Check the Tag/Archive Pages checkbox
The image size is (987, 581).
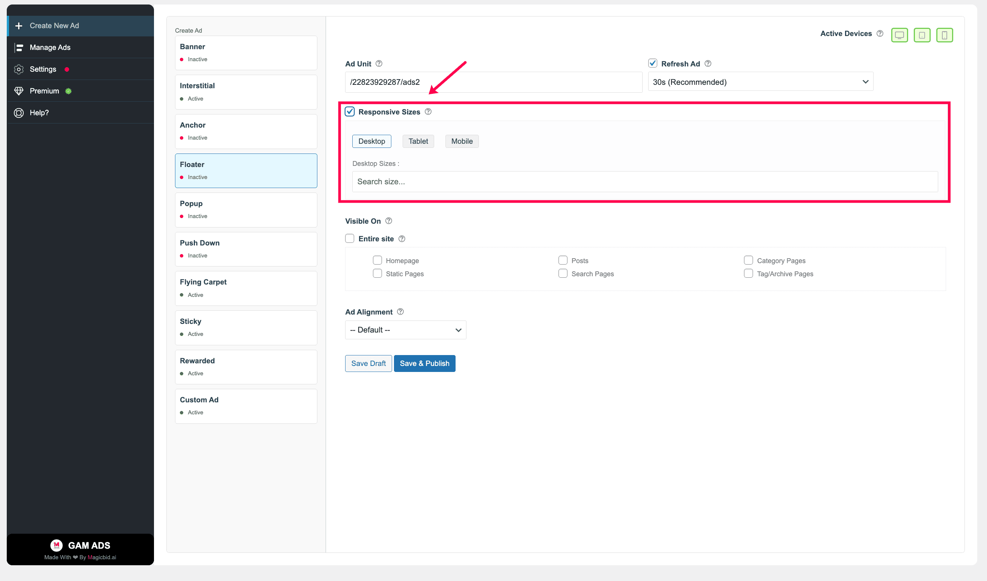(749, 273)
